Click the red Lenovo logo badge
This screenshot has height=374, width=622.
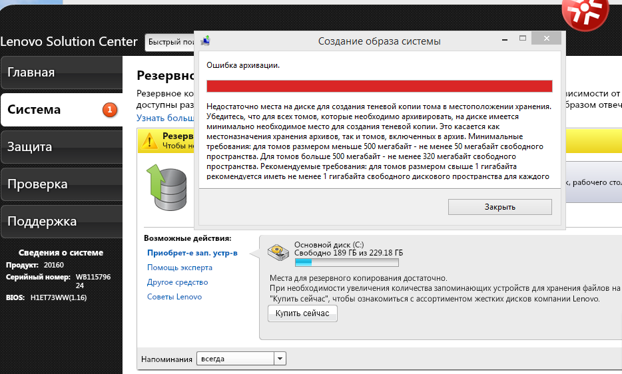pos(585,13)
